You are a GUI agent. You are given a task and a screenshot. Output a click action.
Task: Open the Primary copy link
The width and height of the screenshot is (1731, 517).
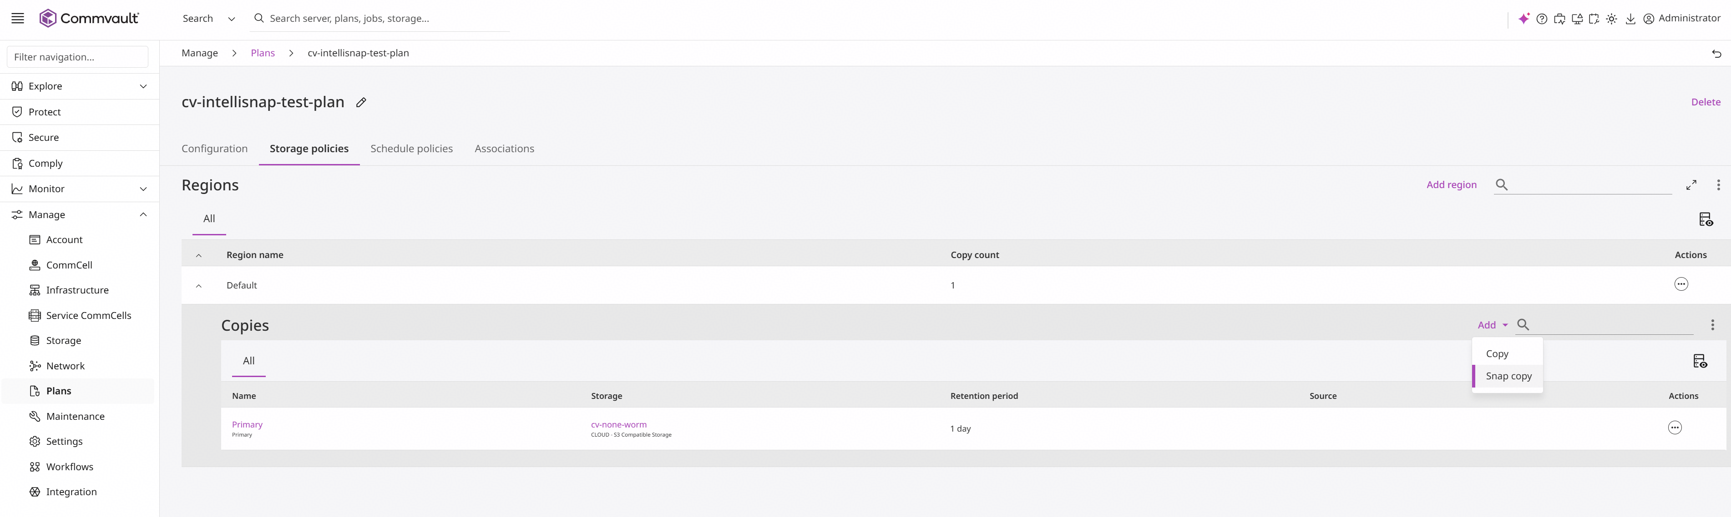247,424
